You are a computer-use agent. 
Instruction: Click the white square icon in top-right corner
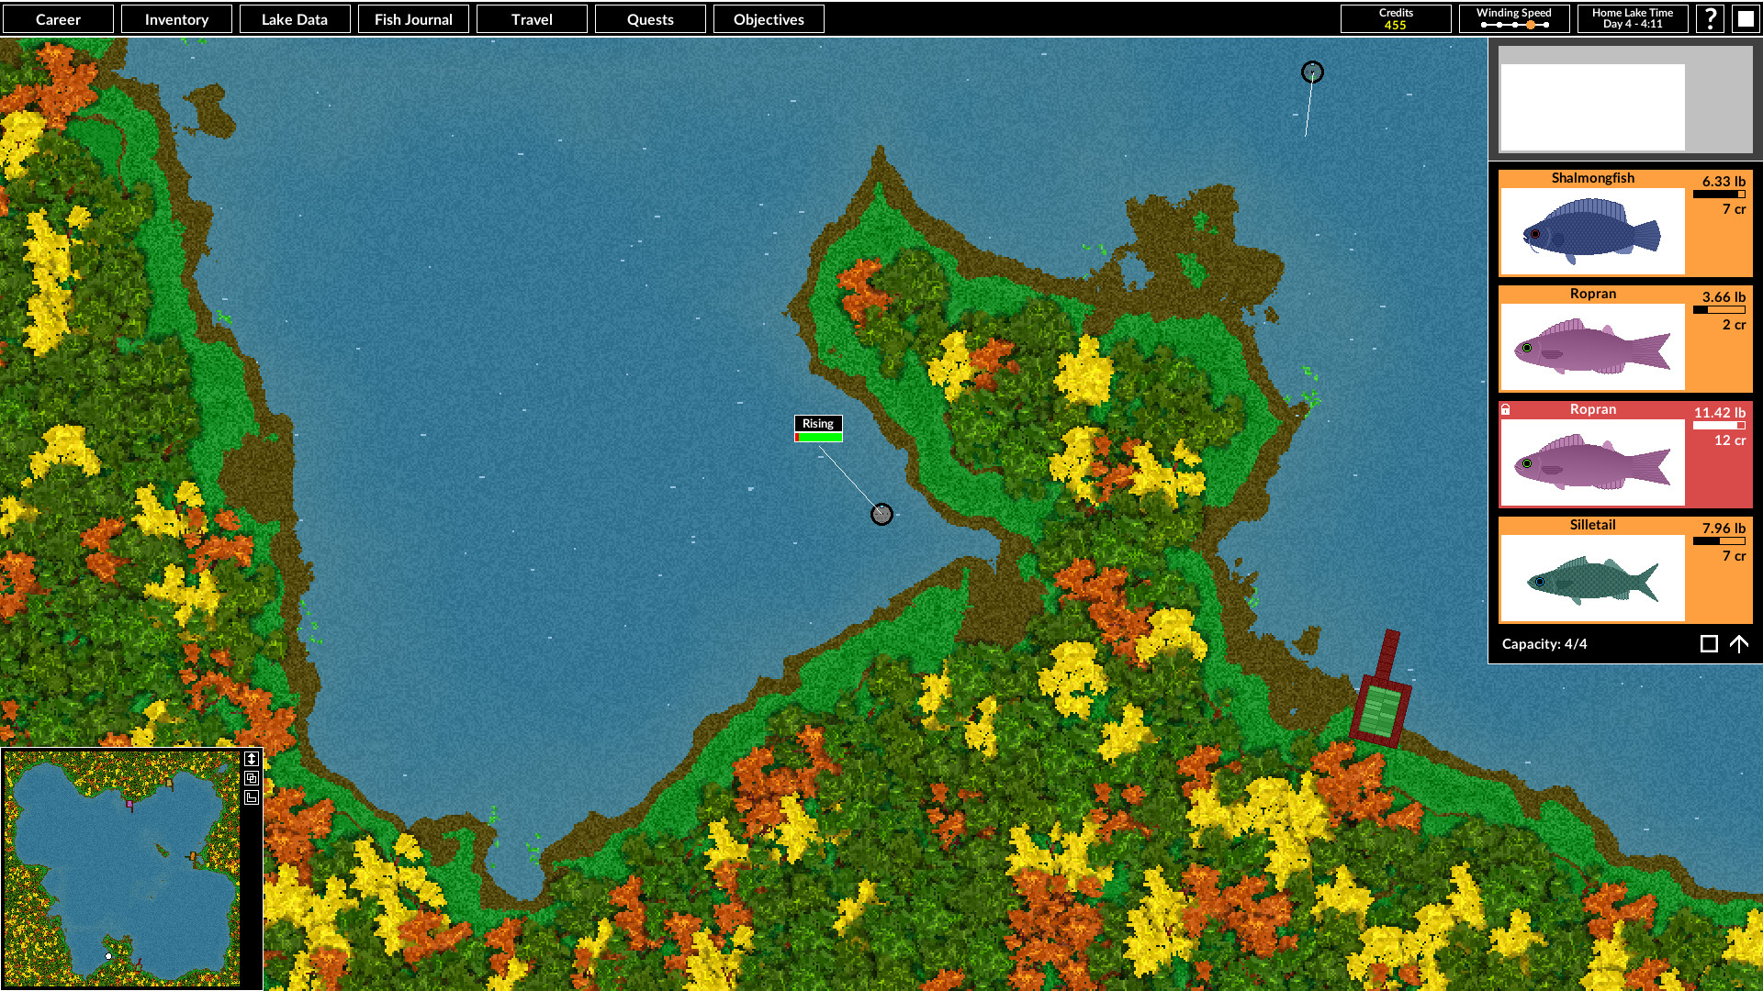click(x=1745, y=18)
